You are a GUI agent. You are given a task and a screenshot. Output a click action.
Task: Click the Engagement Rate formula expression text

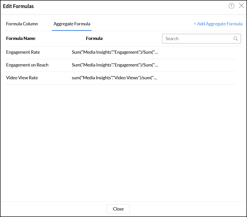(x=113, y=52)
